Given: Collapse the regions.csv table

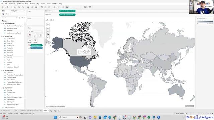Looking at the screenshot, I should (1, 88).
